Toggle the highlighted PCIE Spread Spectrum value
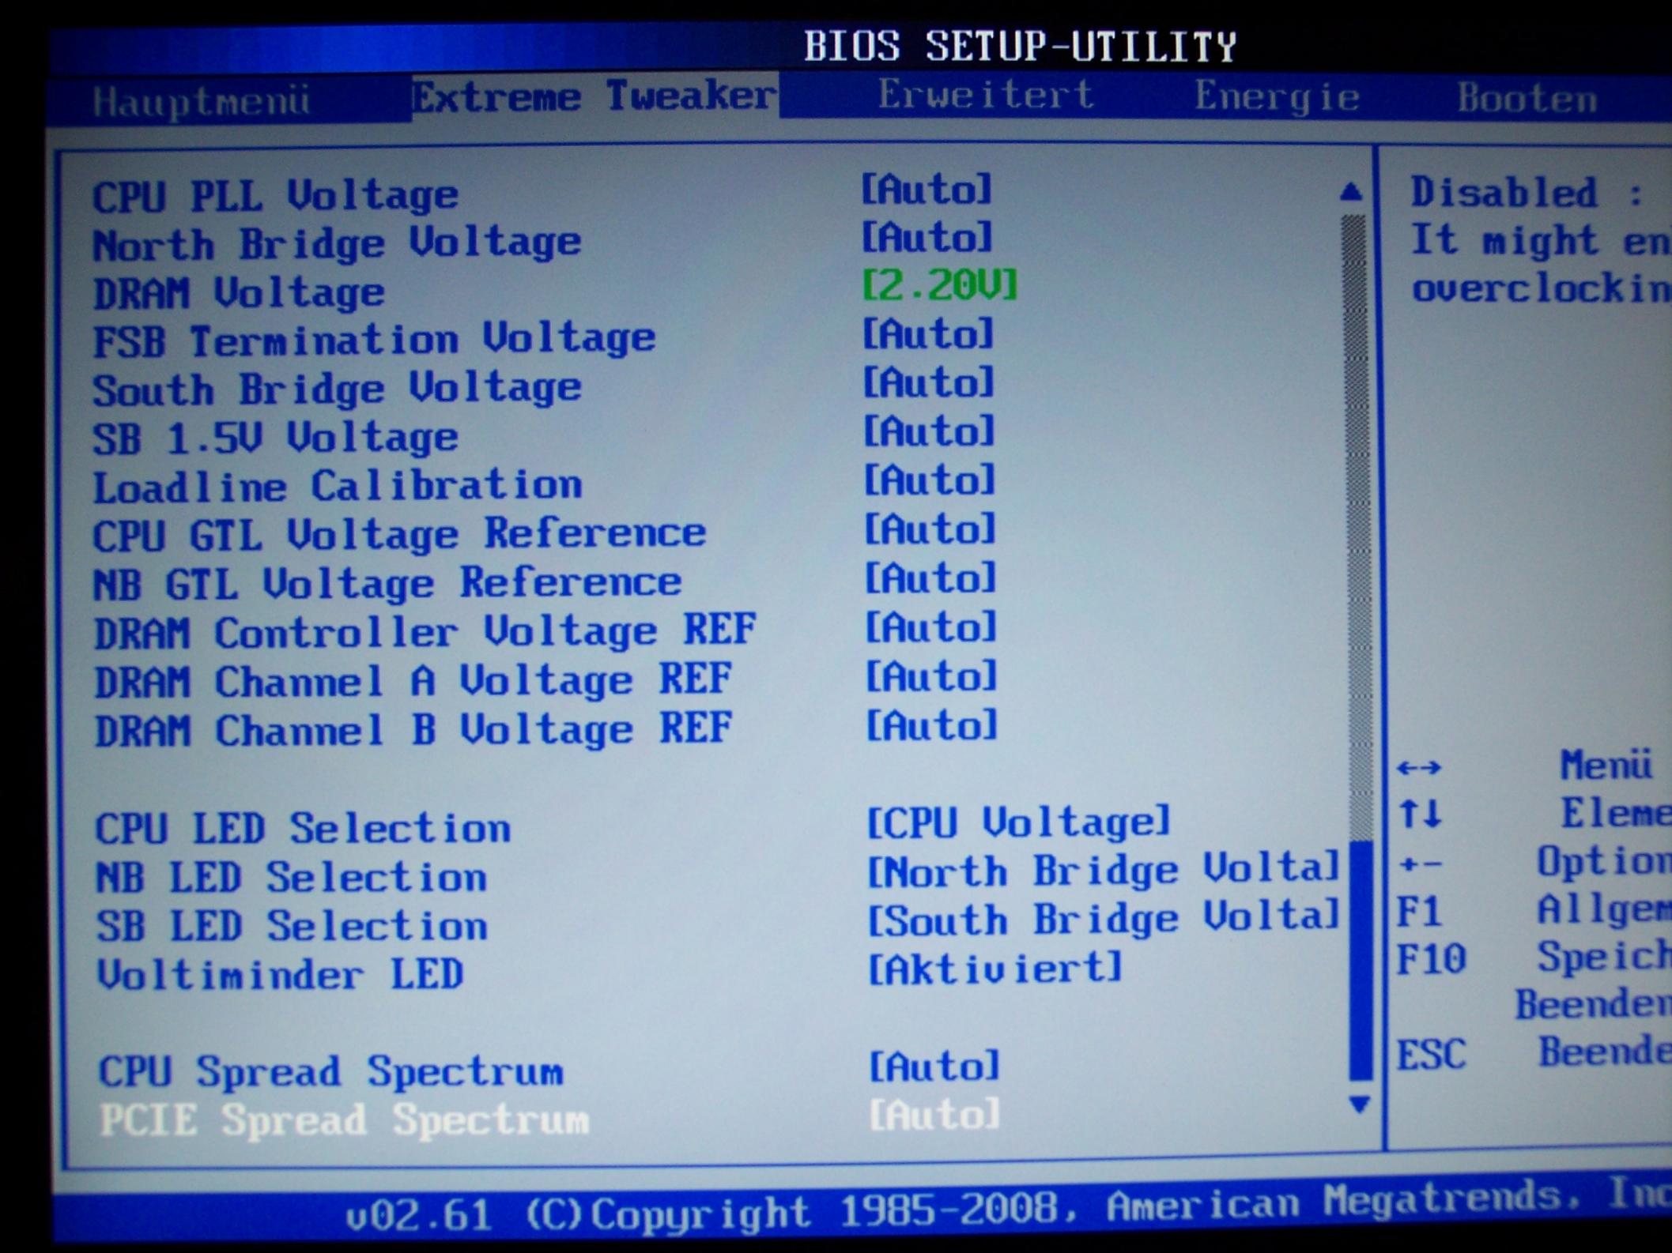Screen dimensions: 1672x1253 click(934, 1116)
